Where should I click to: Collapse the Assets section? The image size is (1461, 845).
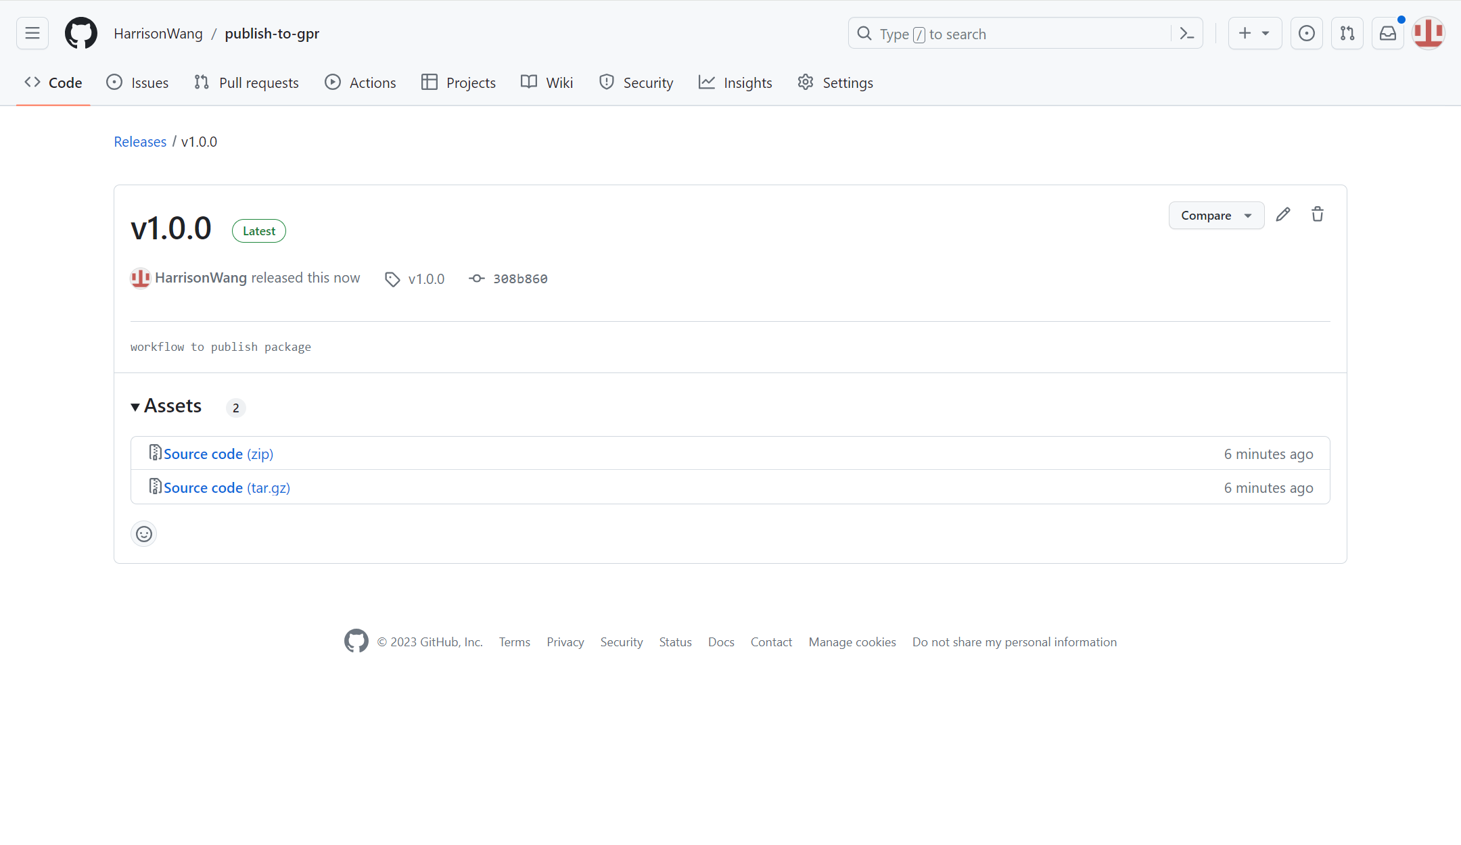[x=166, y=406]
